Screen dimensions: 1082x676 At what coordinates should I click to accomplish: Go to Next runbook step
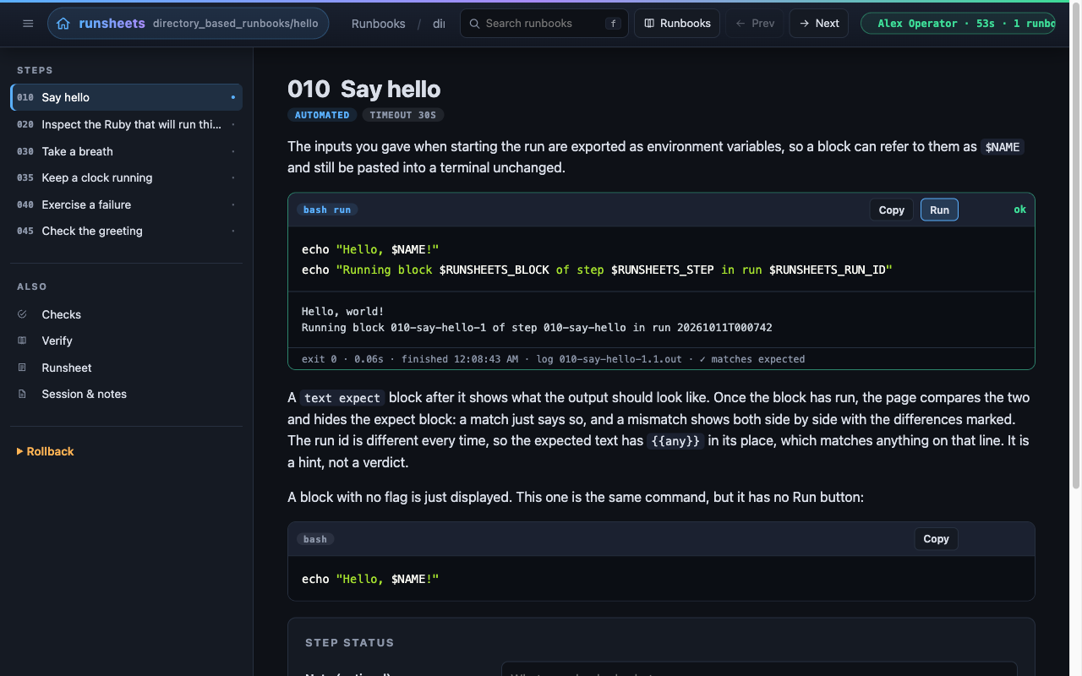(819, 24)
